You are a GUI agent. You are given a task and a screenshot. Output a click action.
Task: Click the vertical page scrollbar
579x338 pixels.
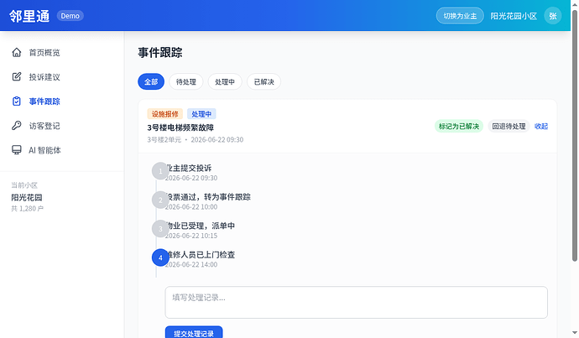(575, 136)
